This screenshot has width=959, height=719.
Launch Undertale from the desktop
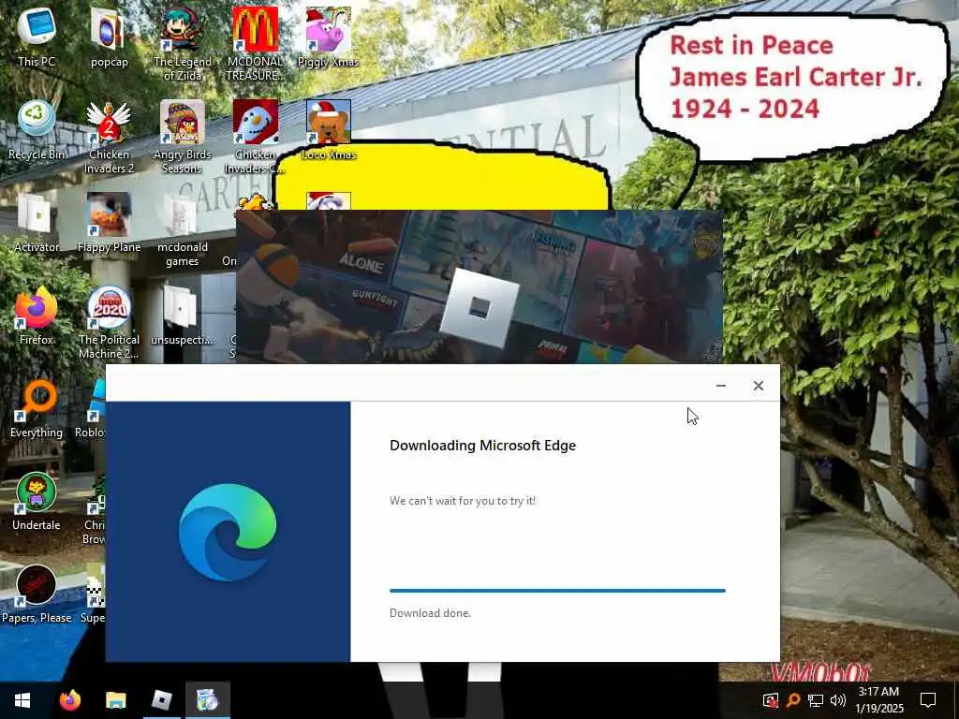tap(37, 502)
